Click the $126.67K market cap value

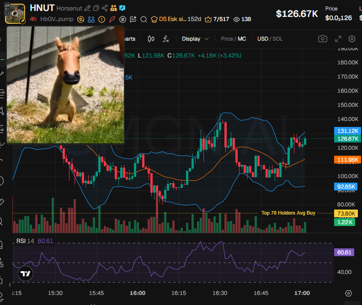click(297, 14)
